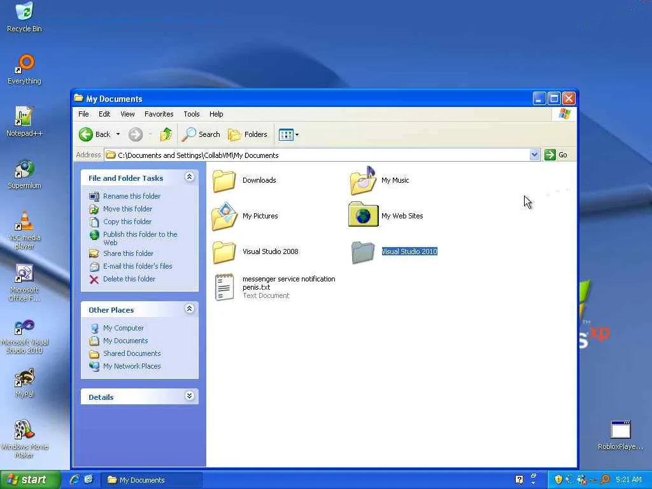
Task: Go to My Computer in Other Places
Action: (x=124, y=328)
